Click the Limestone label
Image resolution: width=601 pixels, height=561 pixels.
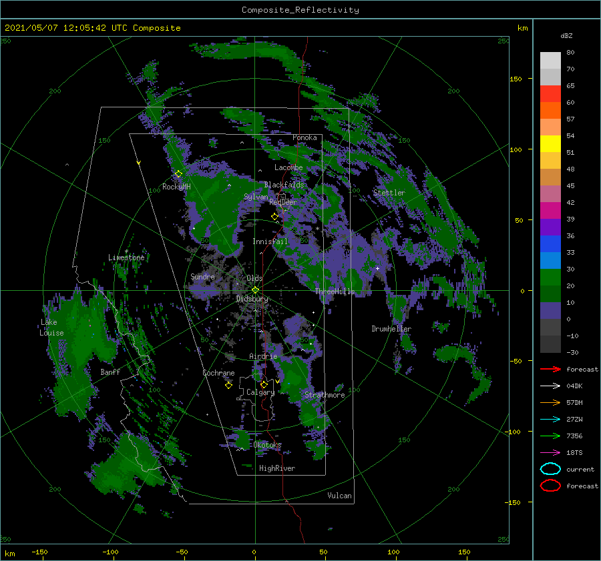(126, 257)
